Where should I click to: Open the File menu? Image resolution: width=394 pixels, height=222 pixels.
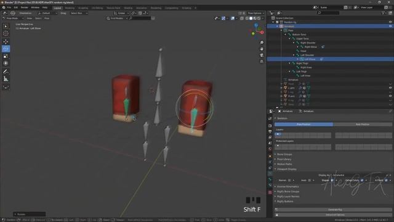pyautogui.click(x=9, y=7)
